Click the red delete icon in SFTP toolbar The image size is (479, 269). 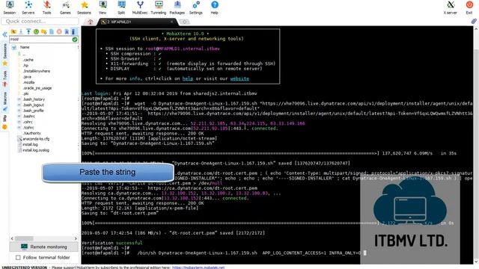(x=59, y=31)
